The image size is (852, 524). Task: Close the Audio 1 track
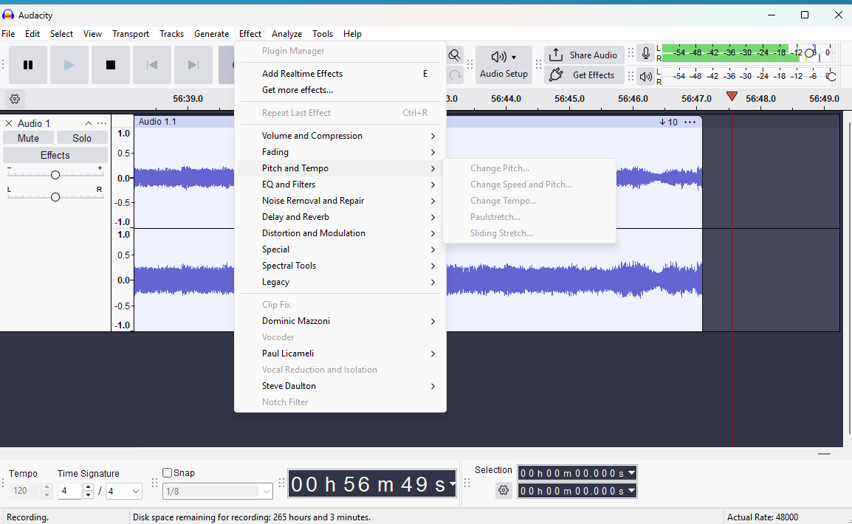click(x=9, y=123)
